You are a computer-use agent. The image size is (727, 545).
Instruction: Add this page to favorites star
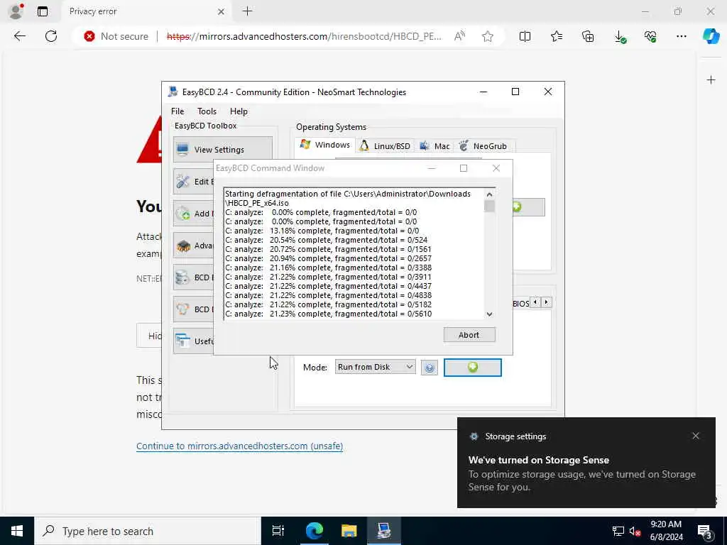click(x=487, y=36)
